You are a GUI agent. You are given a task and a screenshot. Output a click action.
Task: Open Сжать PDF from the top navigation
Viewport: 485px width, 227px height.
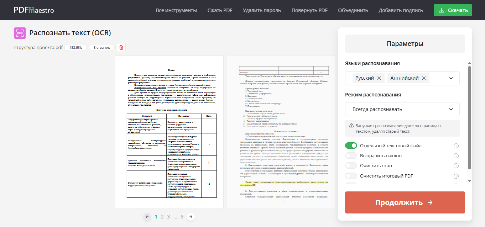(x=220, y=10)
